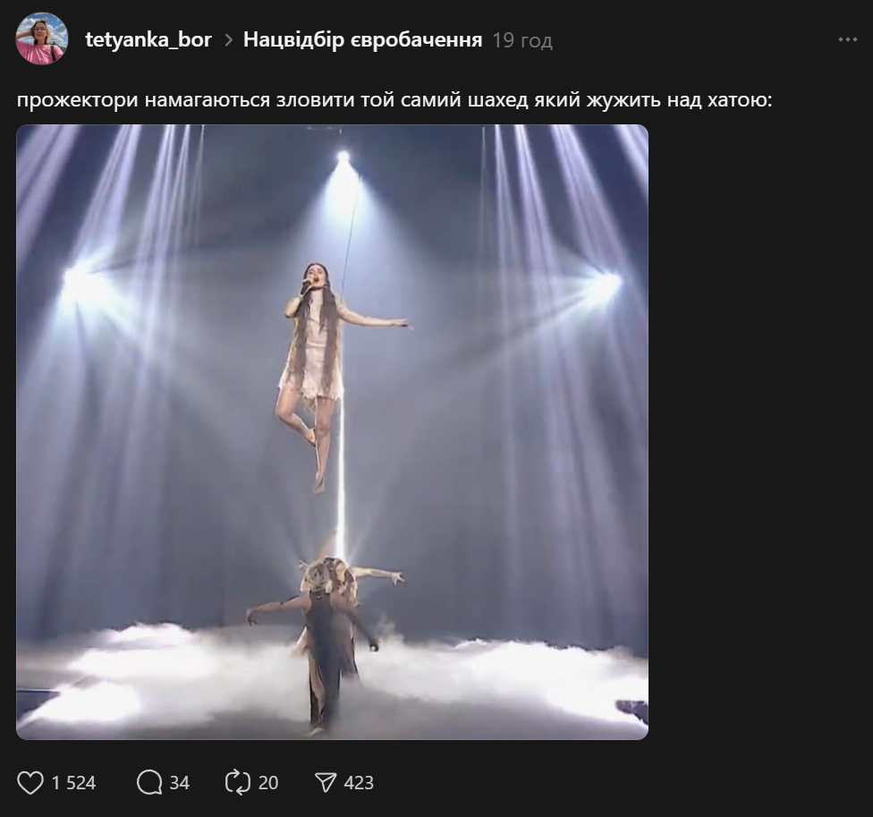Click the top center spotlight above the singer
This screenshot has height=817, width=873.
point(343,158)
